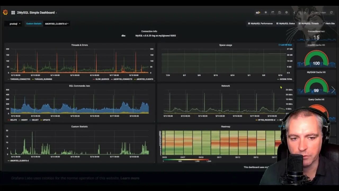Image resolution: width=339 pixels, height=191 pixels.
Task: Open the Threads & Errors panel title menu
Action: click(x=79, y=45)
